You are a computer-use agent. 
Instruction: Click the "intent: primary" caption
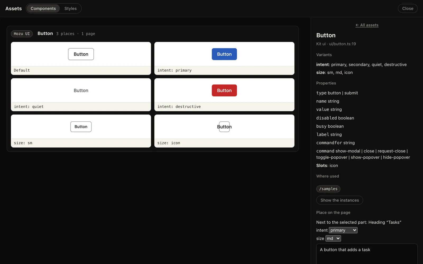[174, 70]
